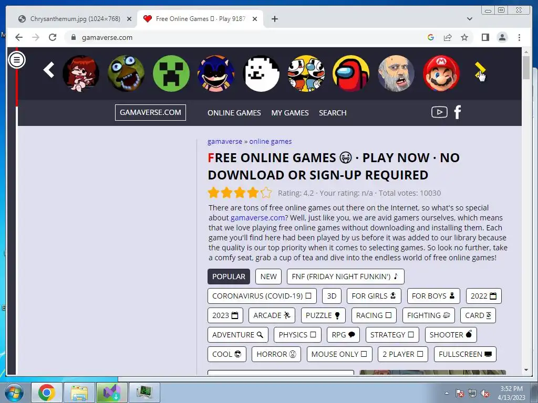Select the red Among Us crewmate icon
Screen dimensions: 538x403
click(351, 73)
